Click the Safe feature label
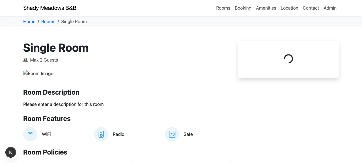This screenshot has width=362, height=163. 188,134
